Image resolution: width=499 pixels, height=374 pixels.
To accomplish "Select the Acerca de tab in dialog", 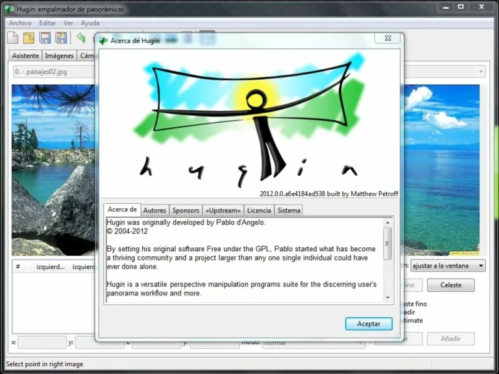I will click(x=122, y=209).
